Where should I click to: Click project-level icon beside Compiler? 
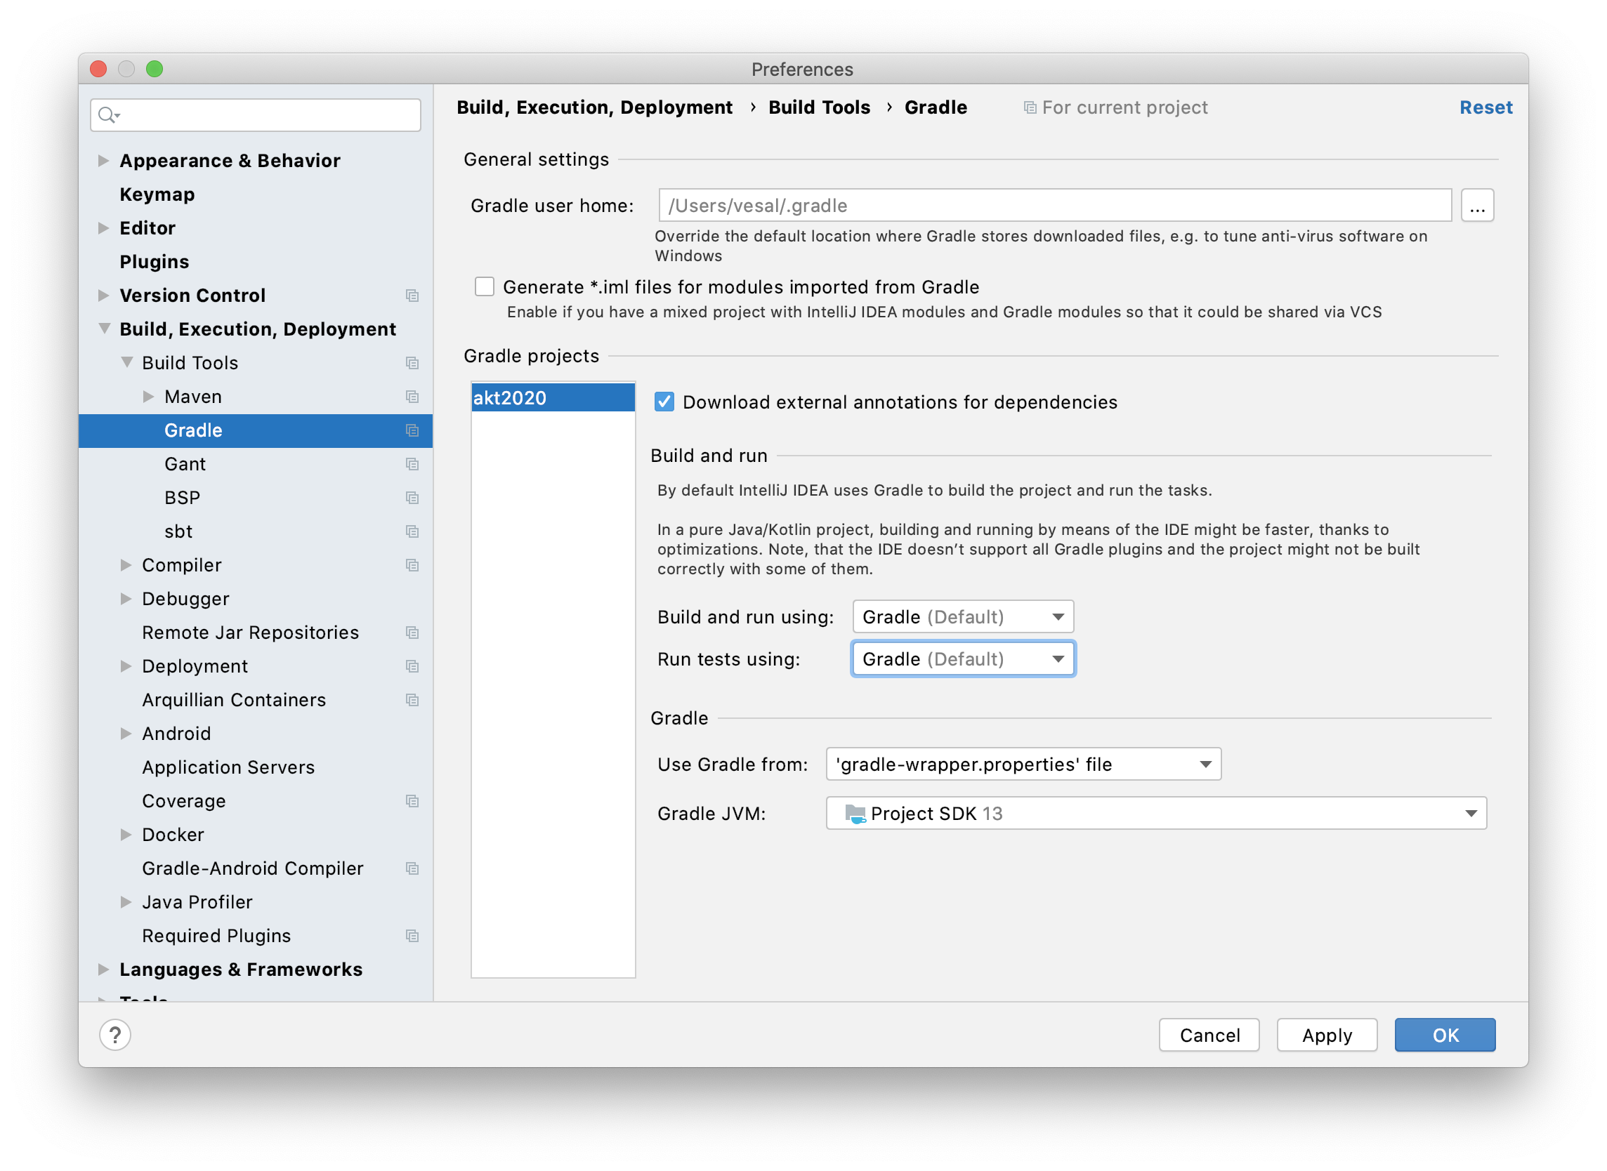pyautogui.click(x=412, y=565)
